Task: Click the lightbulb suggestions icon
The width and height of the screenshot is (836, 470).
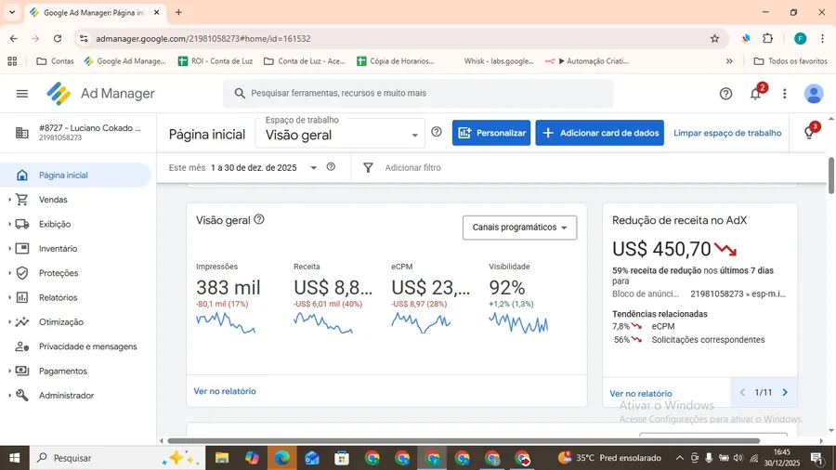Action: point(809,133)
